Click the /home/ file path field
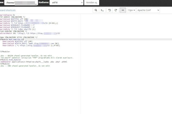Viewport: 172px width, 114px height. tap(21, 2)
